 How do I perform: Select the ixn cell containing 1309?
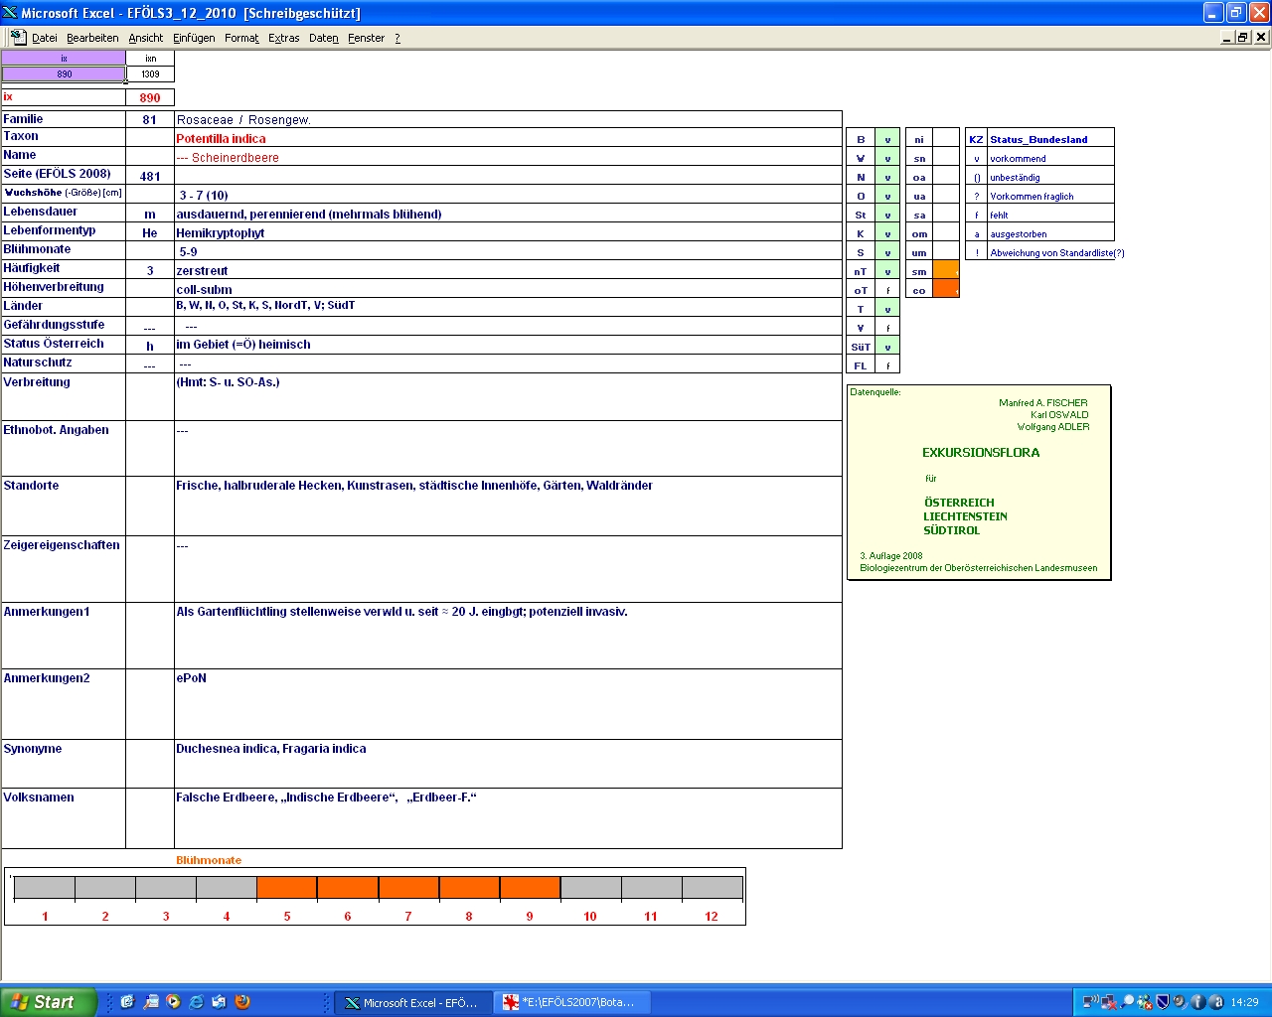150,73
